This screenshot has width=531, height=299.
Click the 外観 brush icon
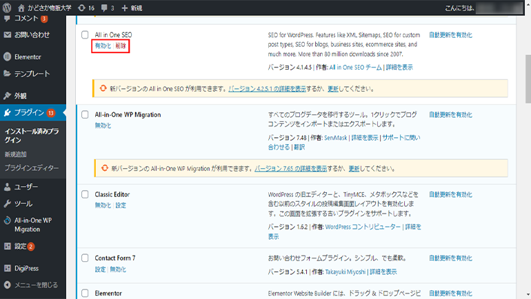[x=7, y=96]
